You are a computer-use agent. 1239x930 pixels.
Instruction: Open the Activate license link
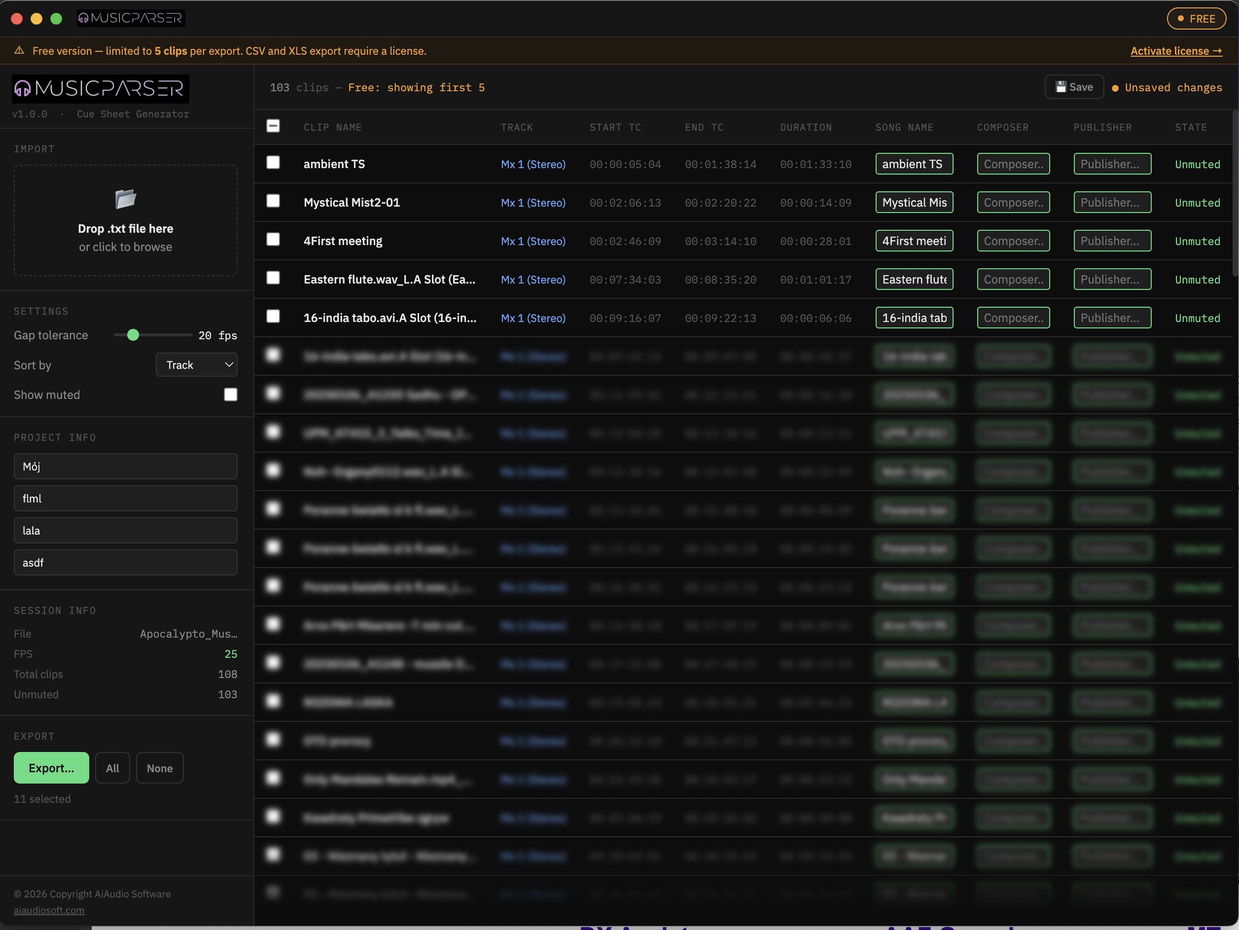1176,51
